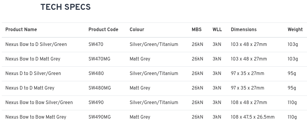Click the 108 x 47.5 x 26.5mm dimensions cell
Viewport: 307px width, 126px height.
(252, 117)
